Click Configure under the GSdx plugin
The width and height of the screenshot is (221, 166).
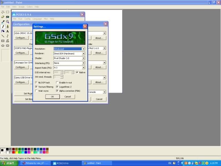21,38
